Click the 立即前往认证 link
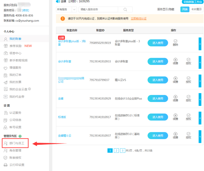This screenshot has height=171, width=204. [x=138, y=19]
